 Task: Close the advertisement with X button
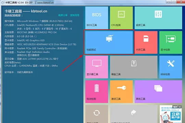pos(180,107)
